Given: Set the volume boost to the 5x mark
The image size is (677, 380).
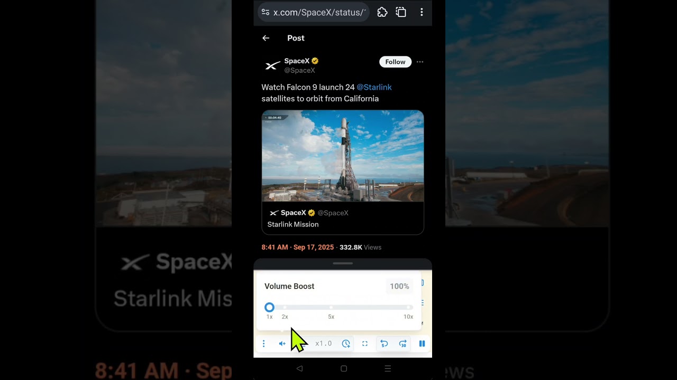Looking at the screenshot, I should pos(331,307).
